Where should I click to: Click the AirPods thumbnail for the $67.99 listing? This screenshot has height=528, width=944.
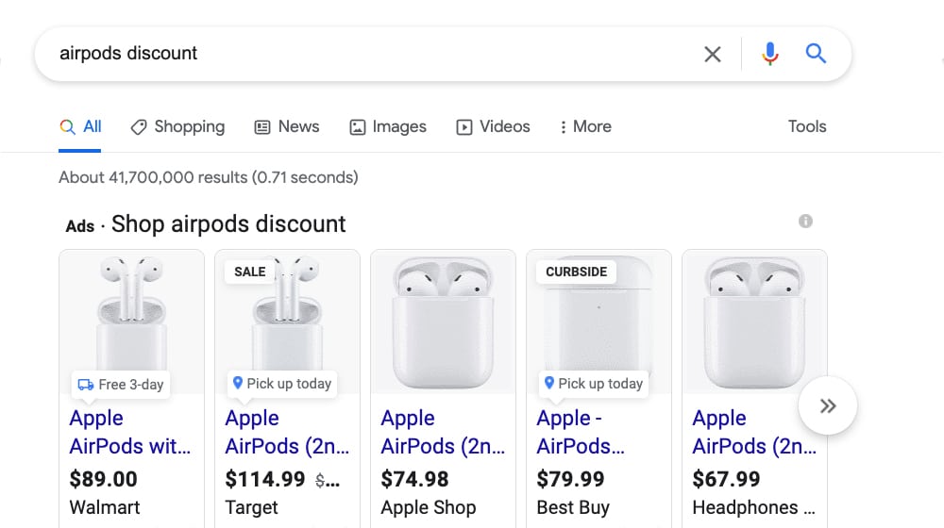[x=754, y=322]
